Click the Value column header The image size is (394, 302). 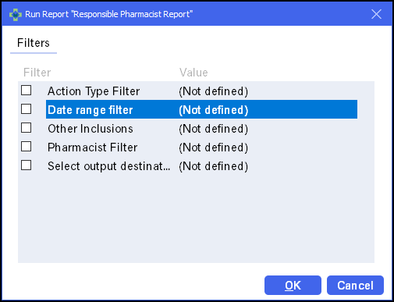coord(193,73)
